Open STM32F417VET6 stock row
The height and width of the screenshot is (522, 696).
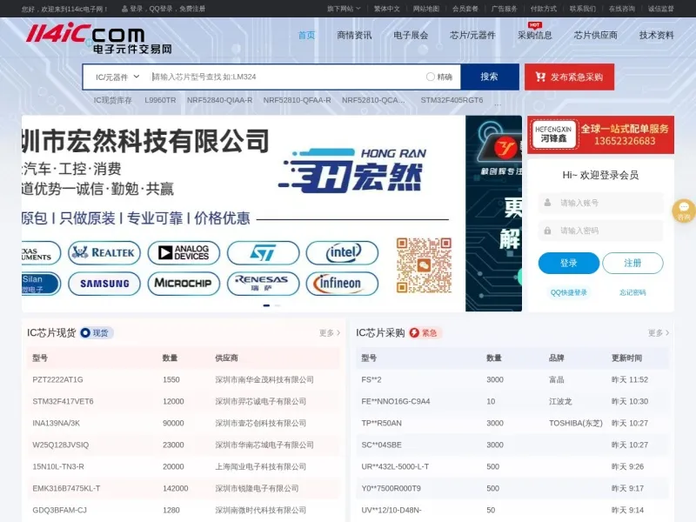184,401
